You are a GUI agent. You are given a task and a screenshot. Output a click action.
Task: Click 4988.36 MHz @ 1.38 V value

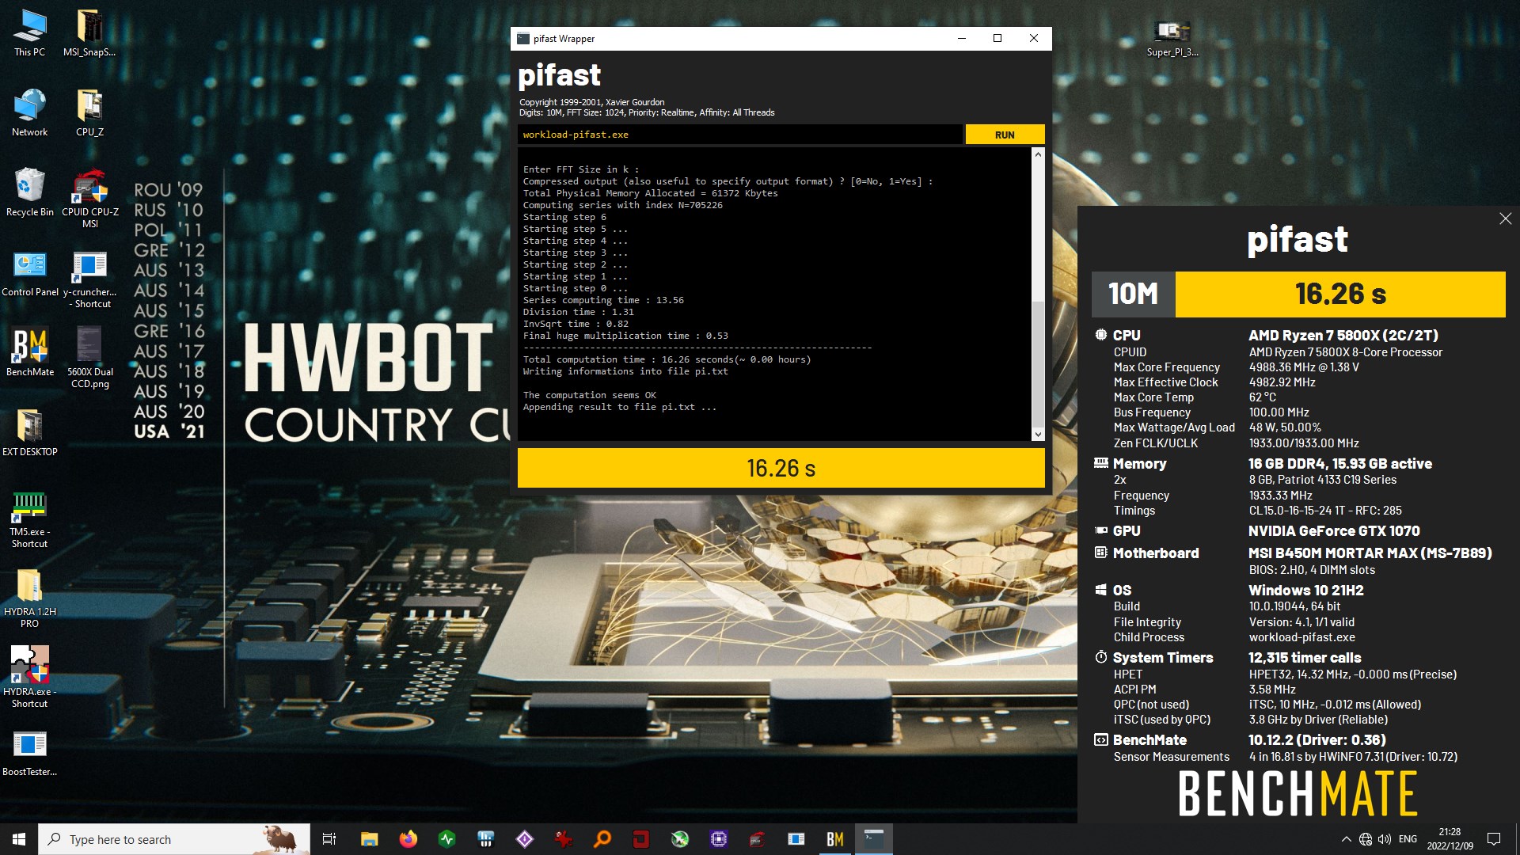click(x=1304, y=367)
